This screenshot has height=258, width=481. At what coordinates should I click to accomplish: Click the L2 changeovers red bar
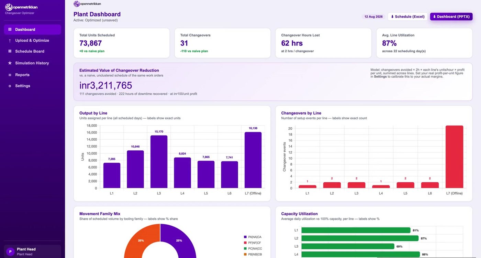332,185
